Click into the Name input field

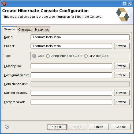pyautogui.click(x=80, y=37)
